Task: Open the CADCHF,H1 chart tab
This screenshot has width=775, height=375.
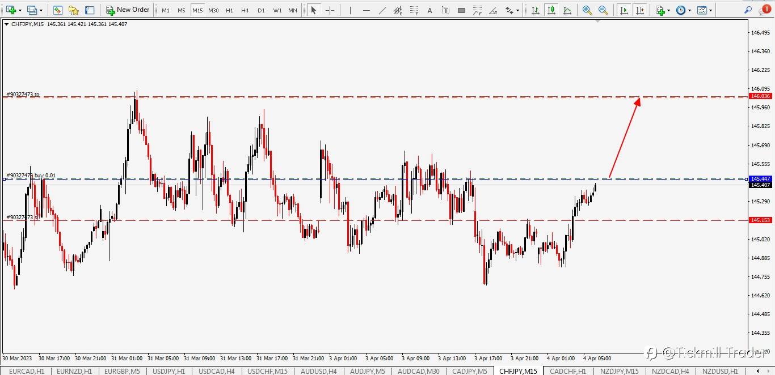Action: pyautogui.click(x=568, y=371)
